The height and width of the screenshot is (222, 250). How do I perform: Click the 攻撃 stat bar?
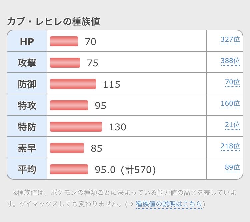pos(65,63)
